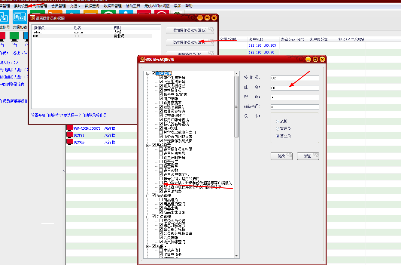Viewport: 401px width, 265px height.
Task: Open the 帮助 menu
Action: pos(189,6)
